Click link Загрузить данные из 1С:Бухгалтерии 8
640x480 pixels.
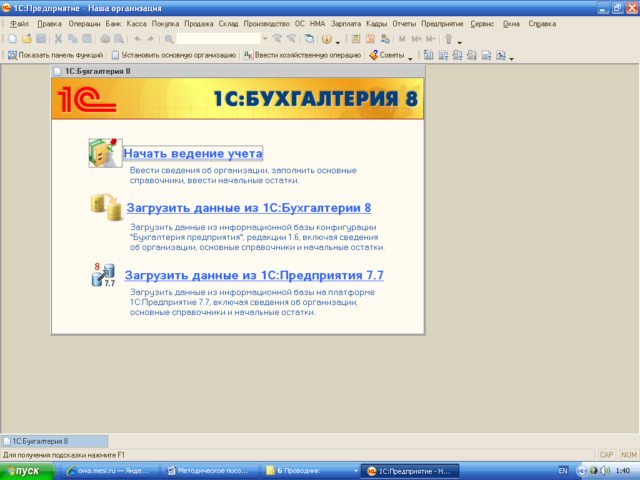249,207
